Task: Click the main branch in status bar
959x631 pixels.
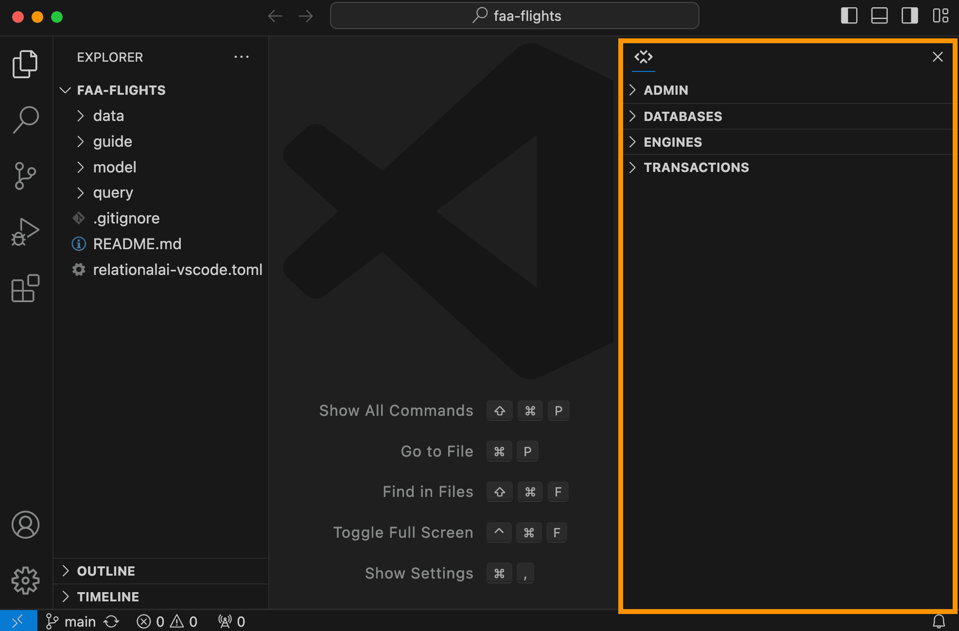Action: coord(70,622)
